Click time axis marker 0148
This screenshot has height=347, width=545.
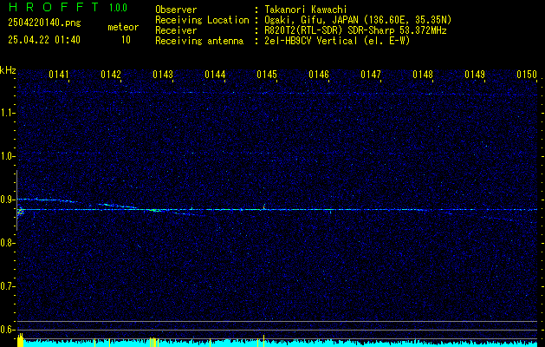pyautogui.click(x=423, y=75)
